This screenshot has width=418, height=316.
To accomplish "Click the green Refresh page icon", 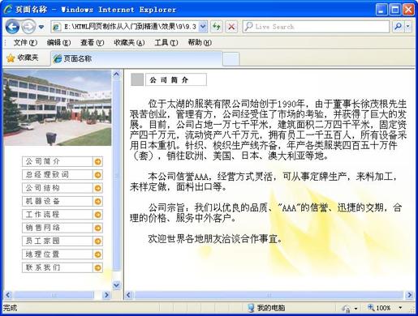I will pyautogui.click(x=217, y=27).
